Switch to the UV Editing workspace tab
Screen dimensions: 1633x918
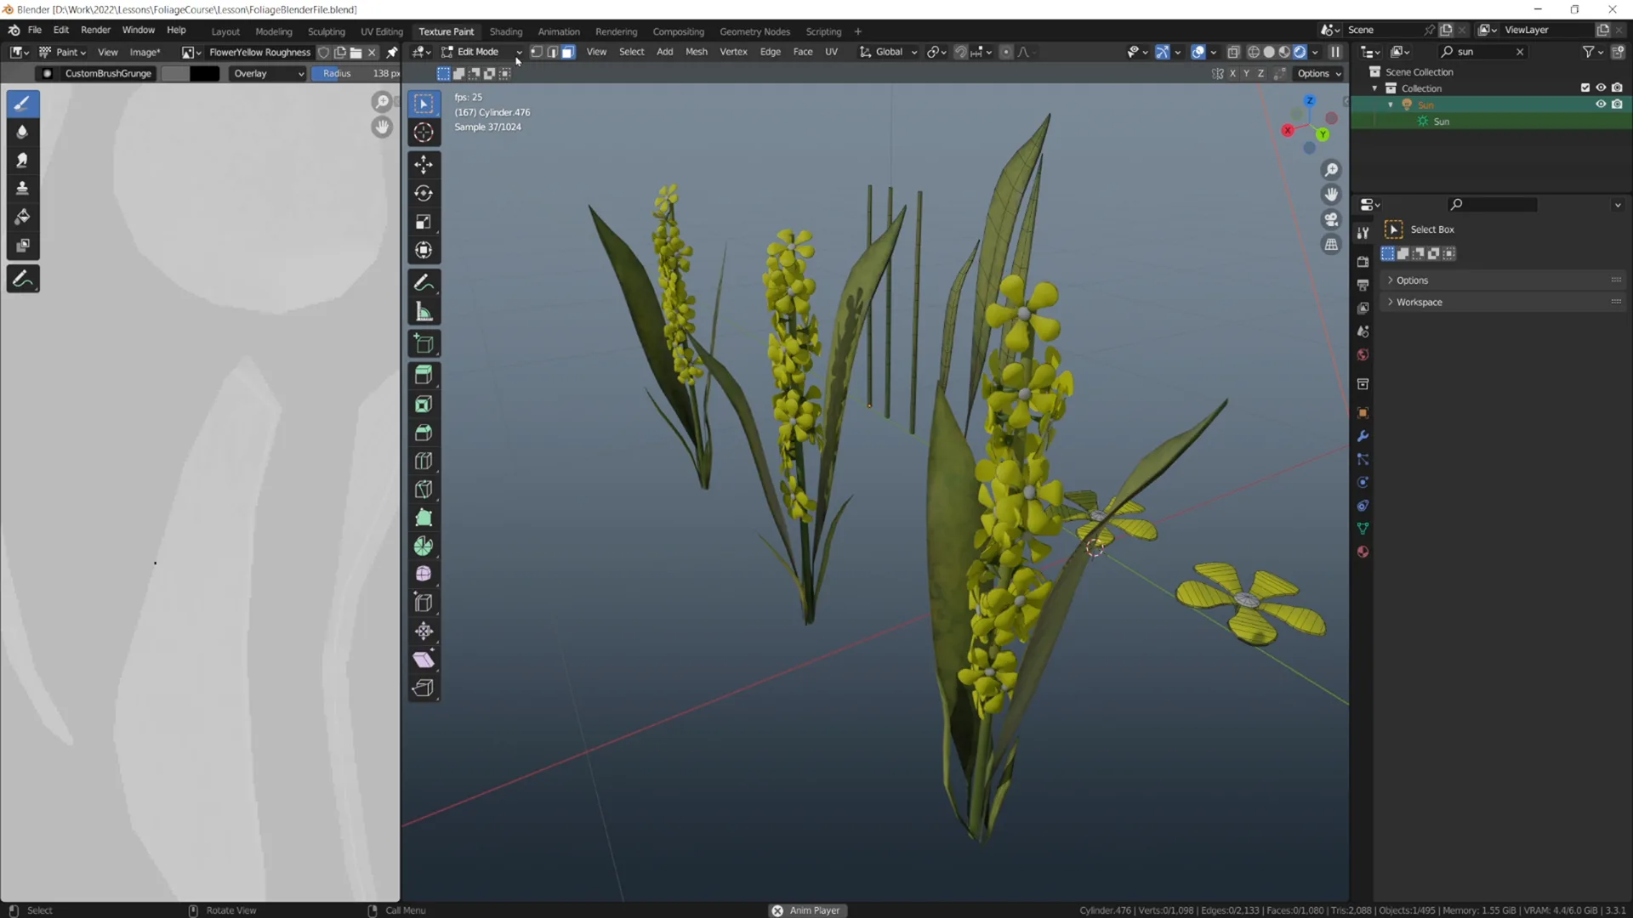(382, 31)
